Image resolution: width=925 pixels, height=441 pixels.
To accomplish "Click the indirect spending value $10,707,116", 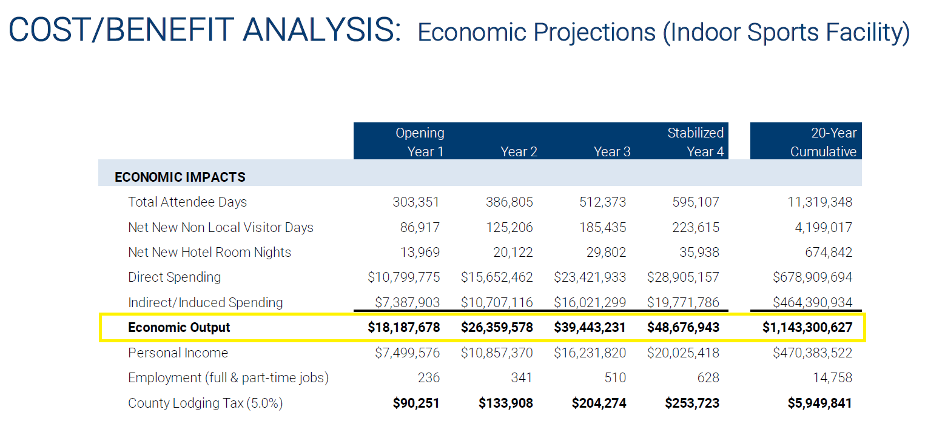I will (x=497, y=302).
